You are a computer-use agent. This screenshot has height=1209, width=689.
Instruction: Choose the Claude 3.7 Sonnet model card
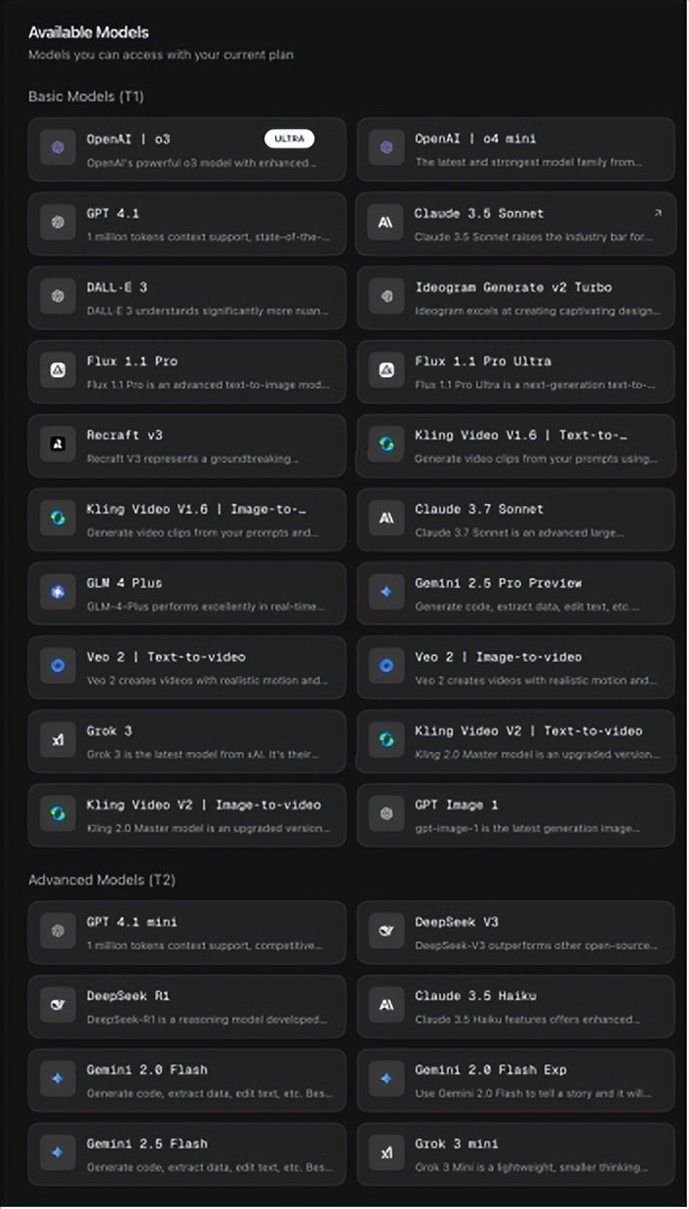(x=514, y=519)
